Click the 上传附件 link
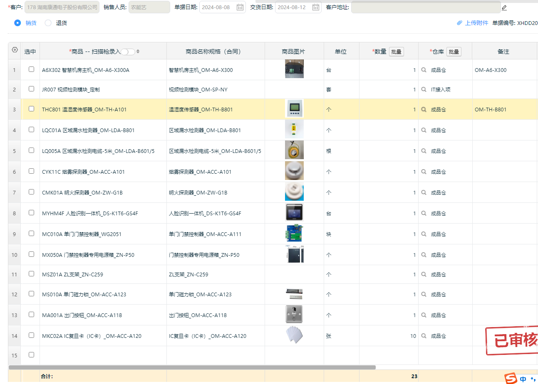 [476, 23]
